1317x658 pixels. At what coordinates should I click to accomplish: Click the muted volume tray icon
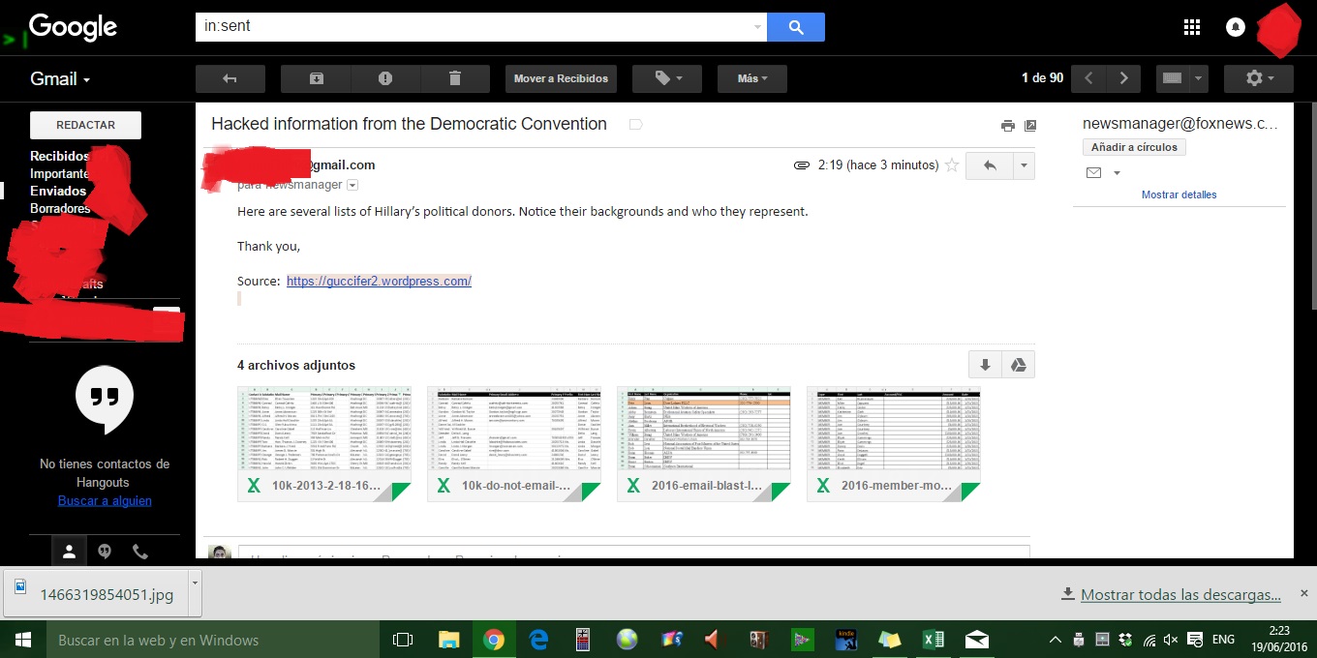click(1170, 640)
